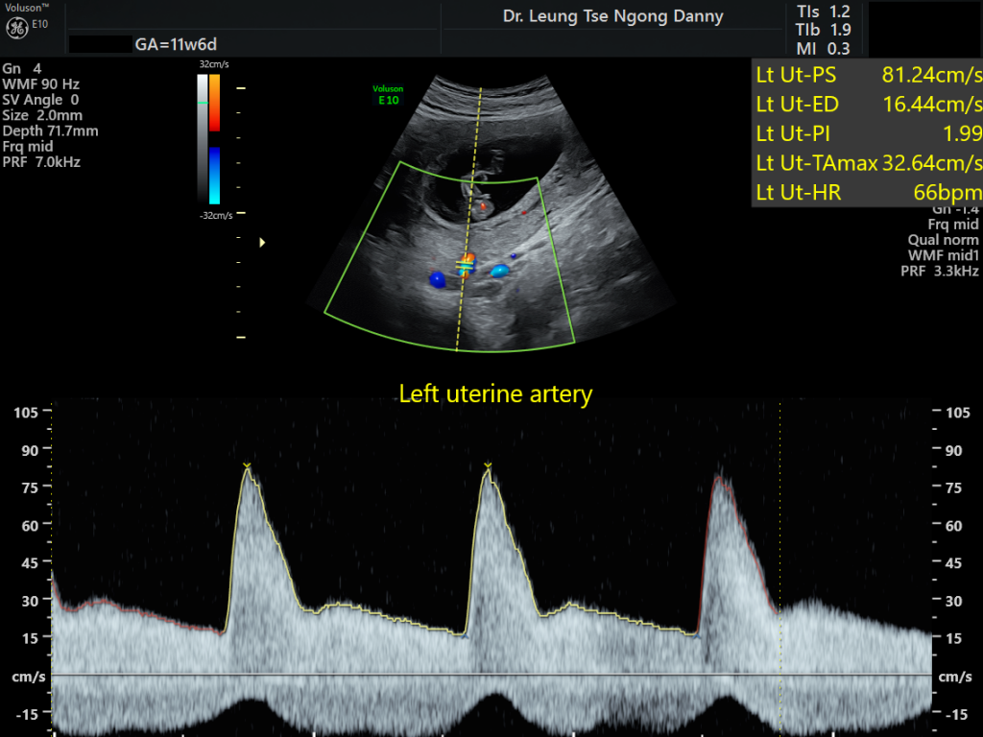Click the 'Depth 71.7mm' setting
Viewport: 983px width, 737px height.
click(x=50, y=131)
